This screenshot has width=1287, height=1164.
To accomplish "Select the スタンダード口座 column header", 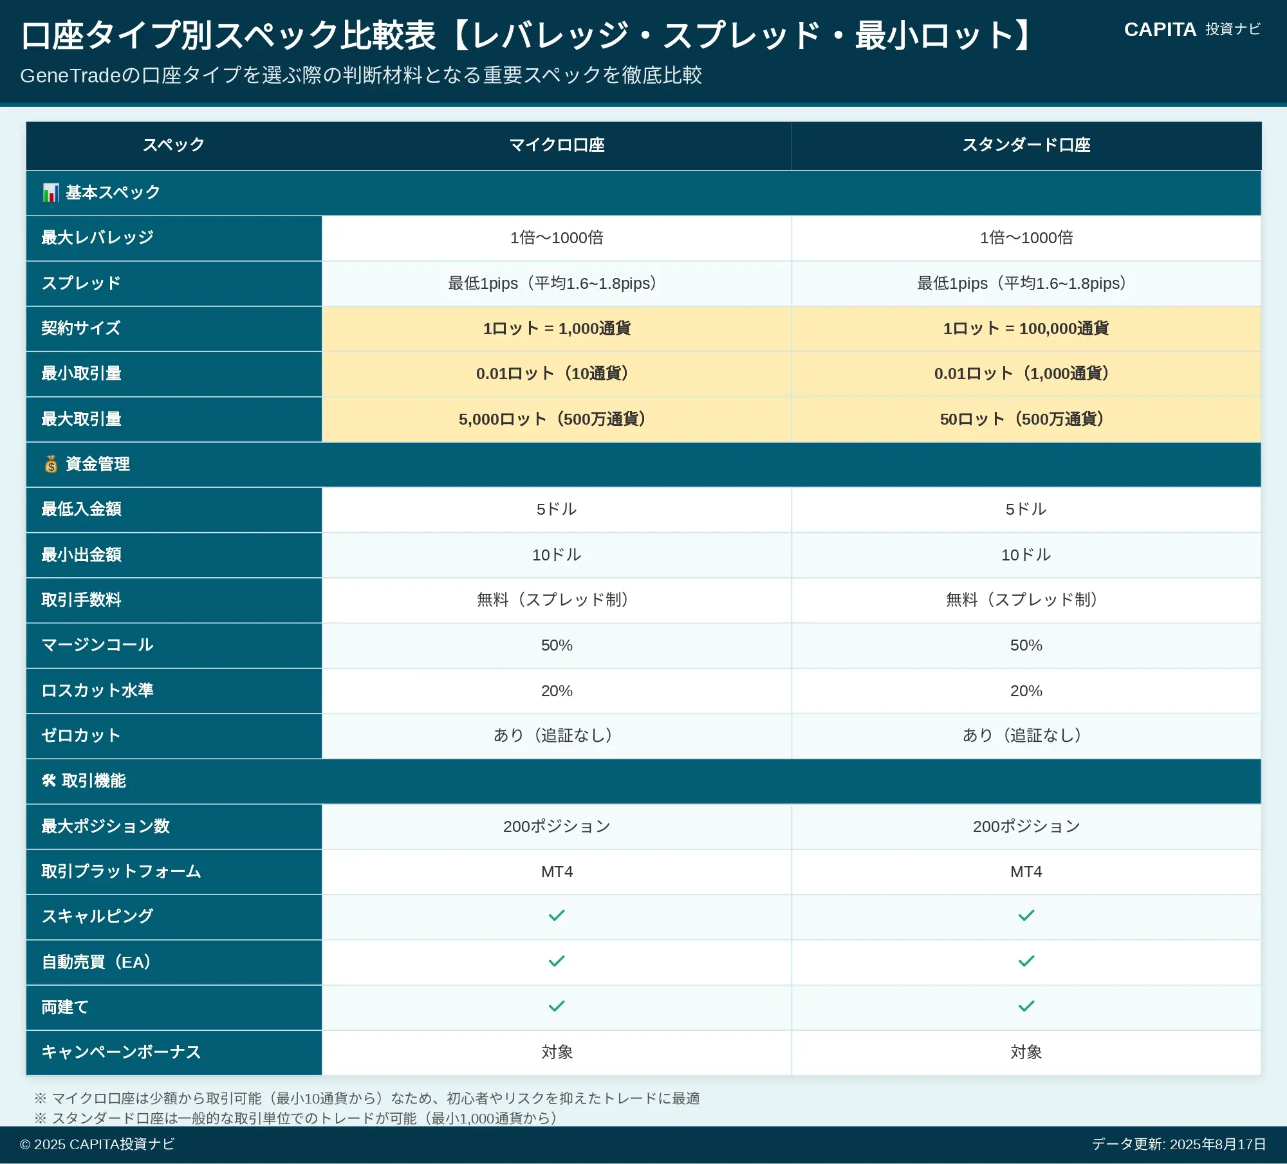I will (x=1026, y=145).
